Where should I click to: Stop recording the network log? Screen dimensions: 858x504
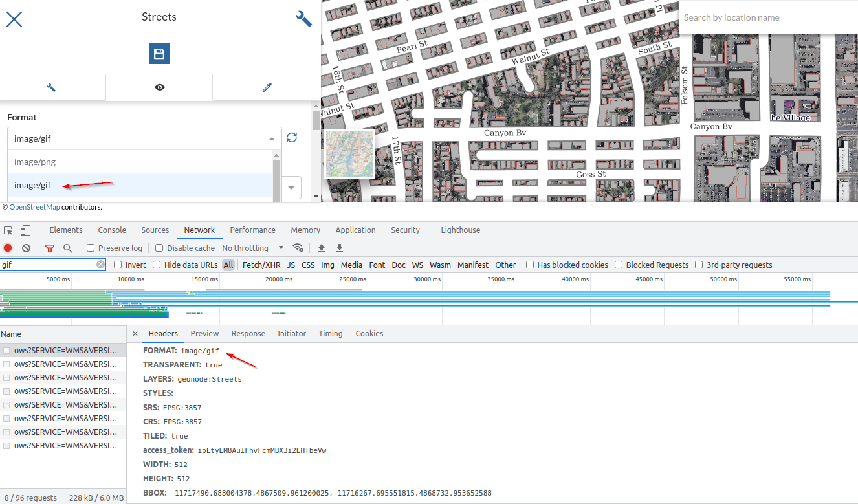[8, 248]
